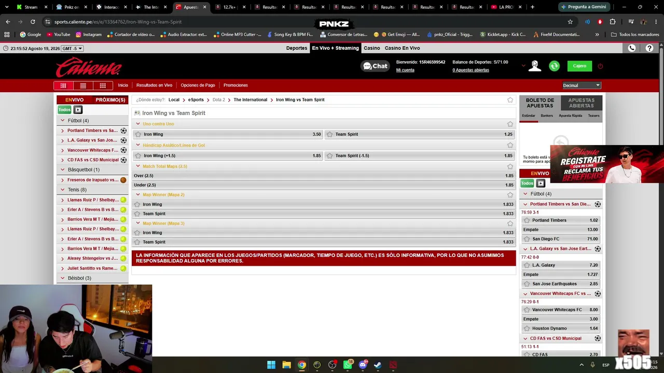Collapse the Match Total Maps (2.5) market
The image size is (664, 373).
pos(138,166)
